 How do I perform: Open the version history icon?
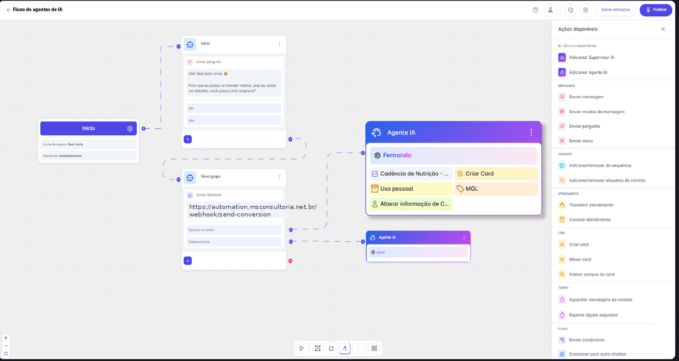(x=570, y=10)
